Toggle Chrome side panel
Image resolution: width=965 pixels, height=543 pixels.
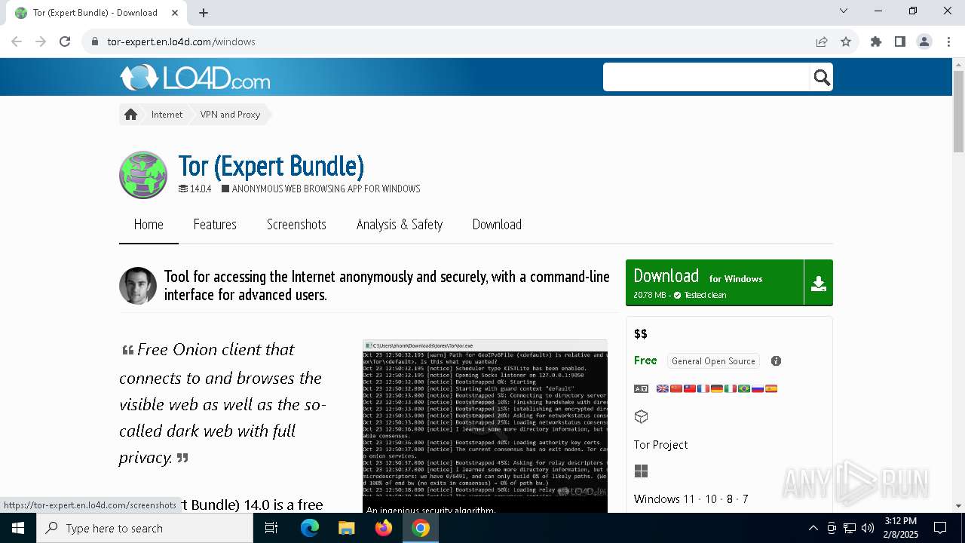pyautogui.click(x=900, y=41)
